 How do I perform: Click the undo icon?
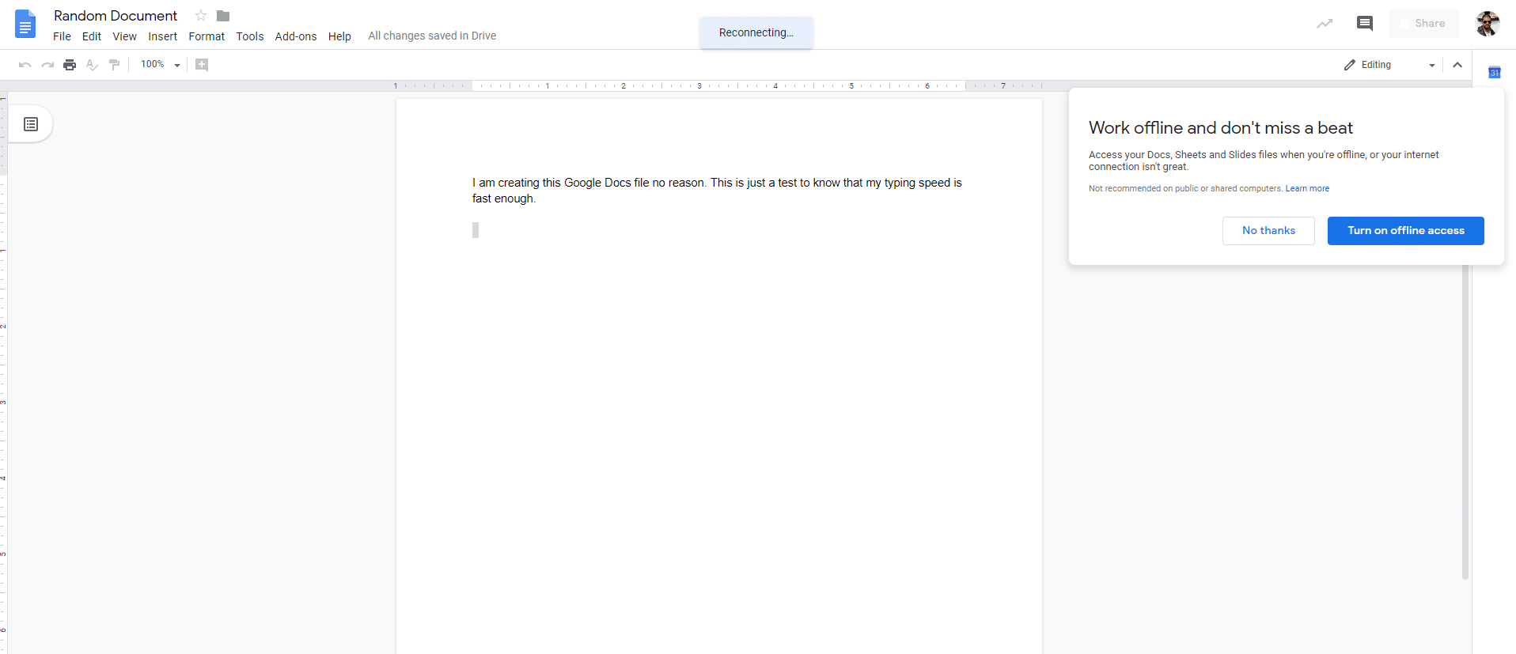tap(25, 65)
